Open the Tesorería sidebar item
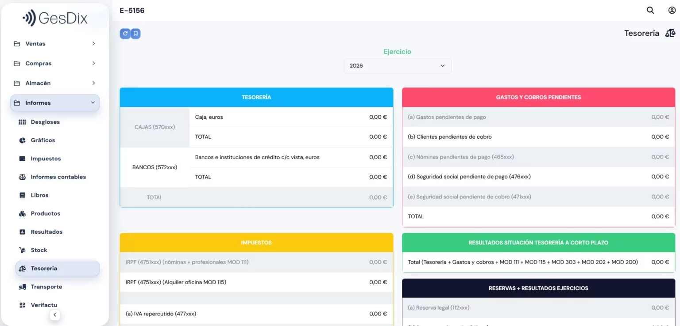 58,269
